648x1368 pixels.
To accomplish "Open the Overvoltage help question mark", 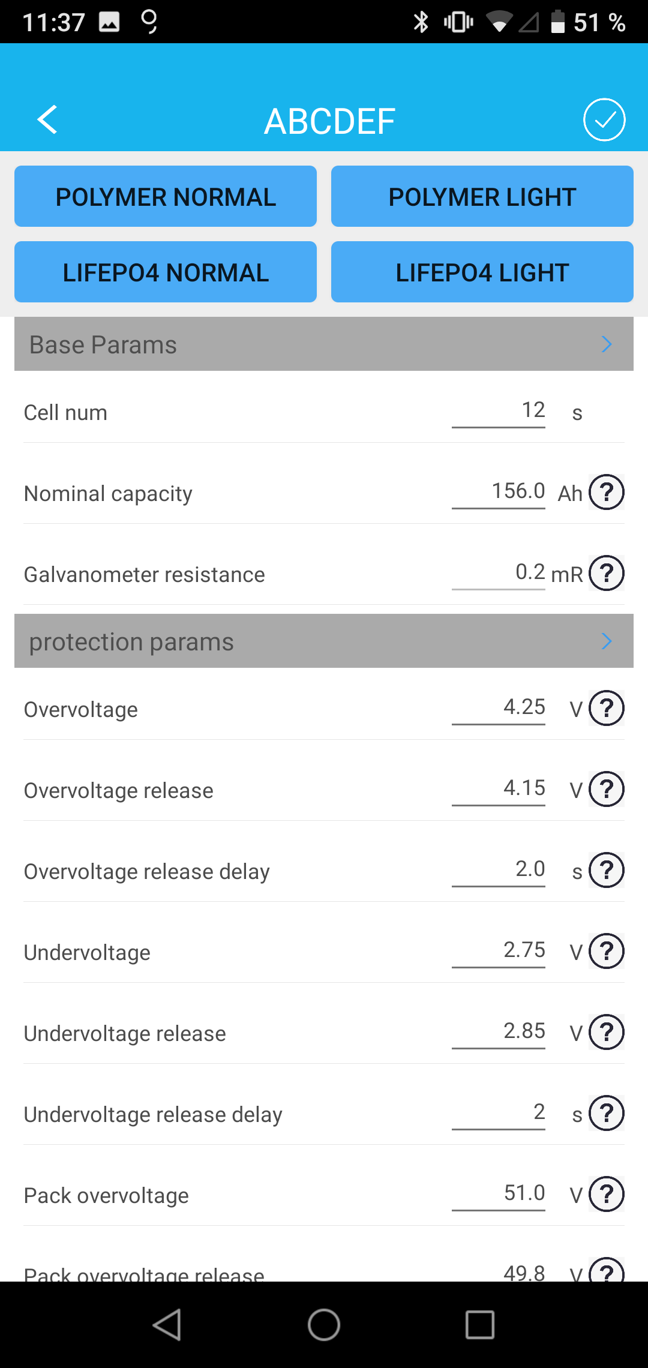I will click(x=607, y=709).
